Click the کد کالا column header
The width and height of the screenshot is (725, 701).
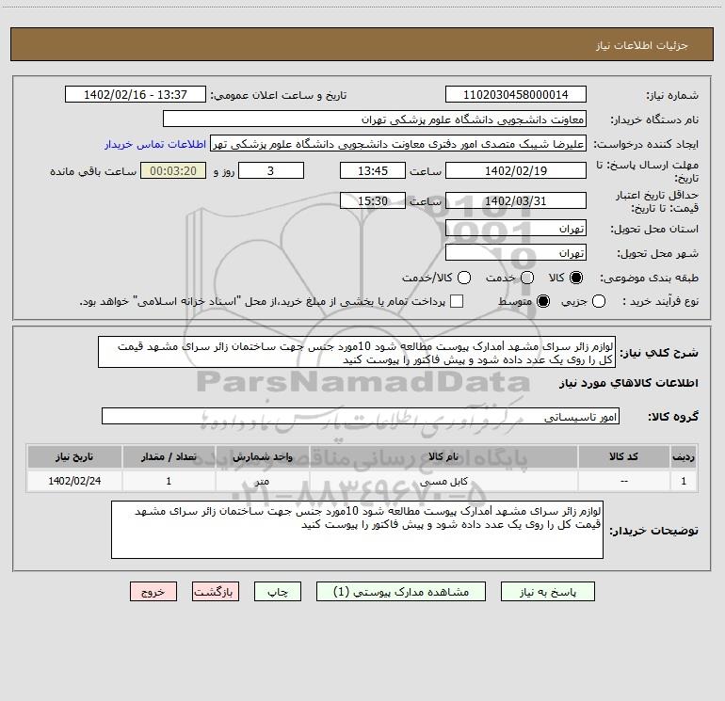click(623, 457)
